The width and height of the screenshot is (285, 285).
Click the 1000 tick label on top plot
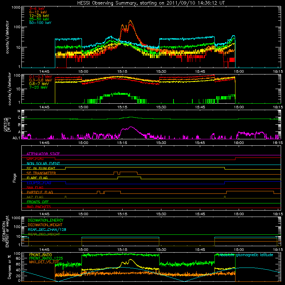click(x=16, y=7)
